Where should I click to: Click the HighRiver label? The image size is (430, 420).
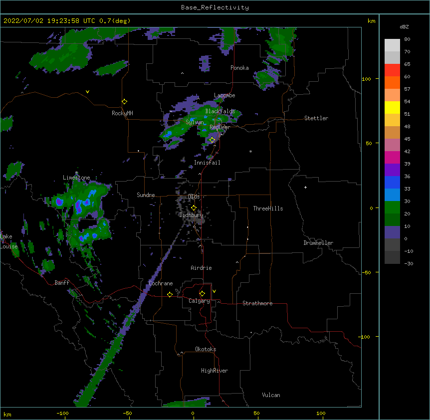pos(215,371)
